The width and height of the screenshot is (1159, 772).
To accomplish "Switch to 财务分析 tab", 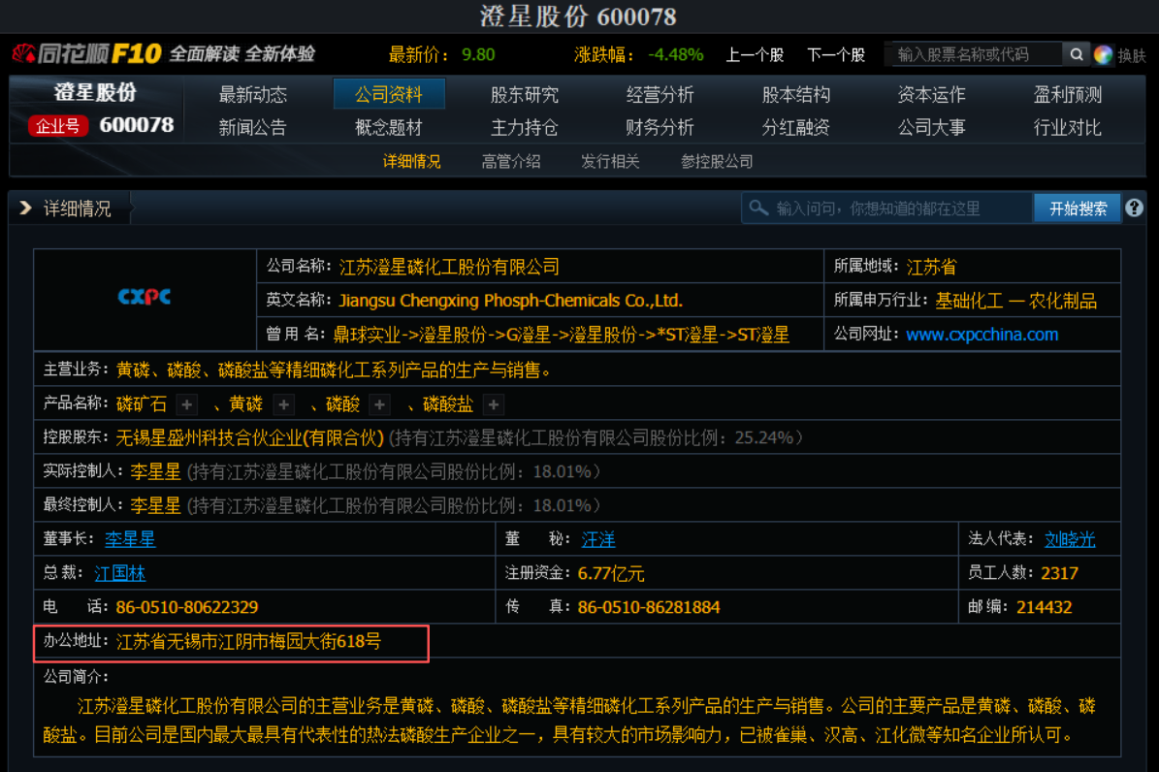I will (x=660, y=127).
